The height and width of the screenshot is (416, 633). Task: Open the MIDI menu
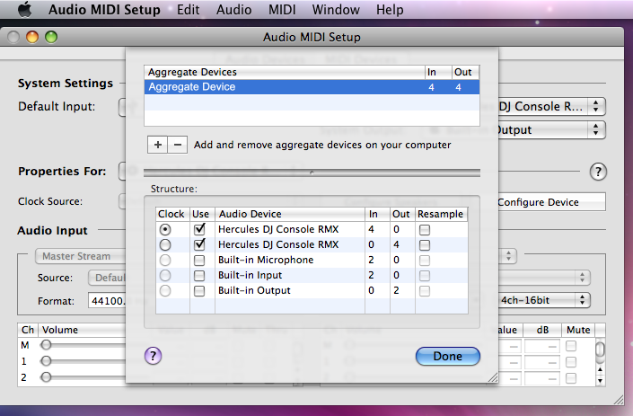[282, 9]
